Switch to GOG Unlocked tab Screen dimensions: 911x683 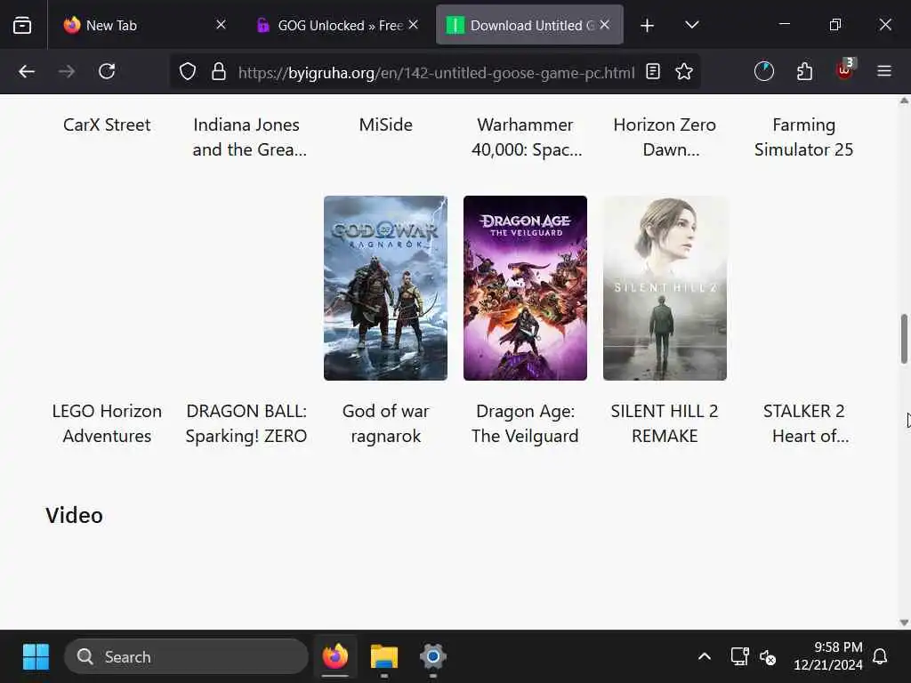338,25
